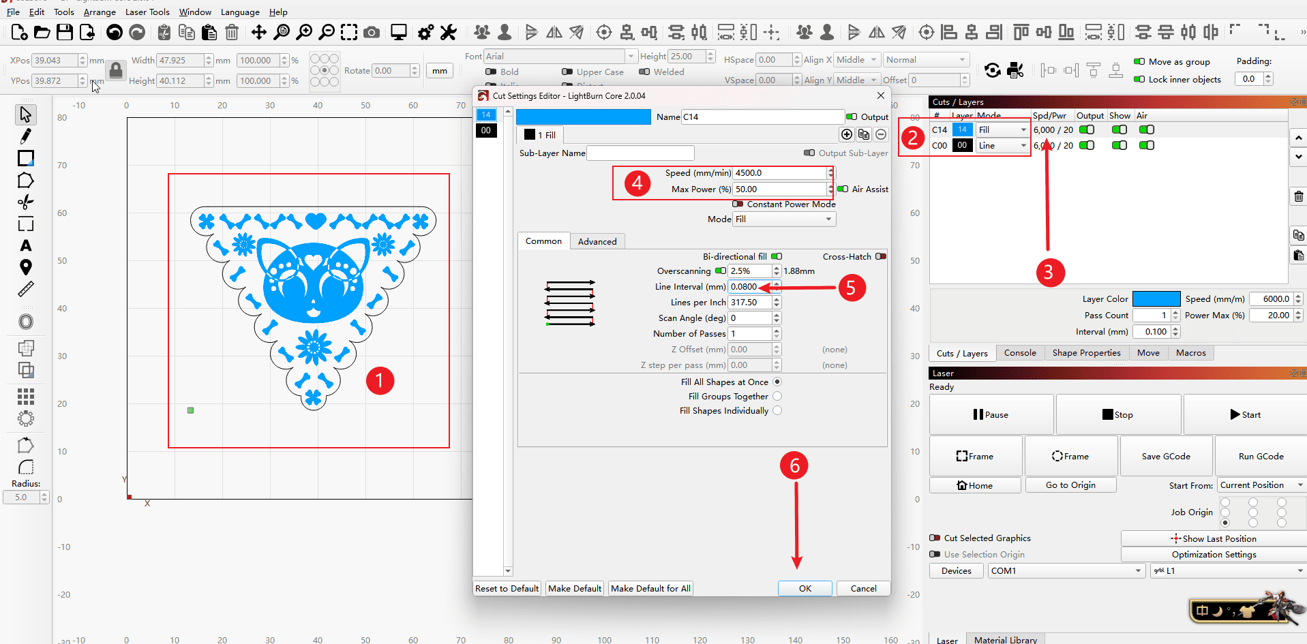Open the camera capture tool

pos(372,32)
